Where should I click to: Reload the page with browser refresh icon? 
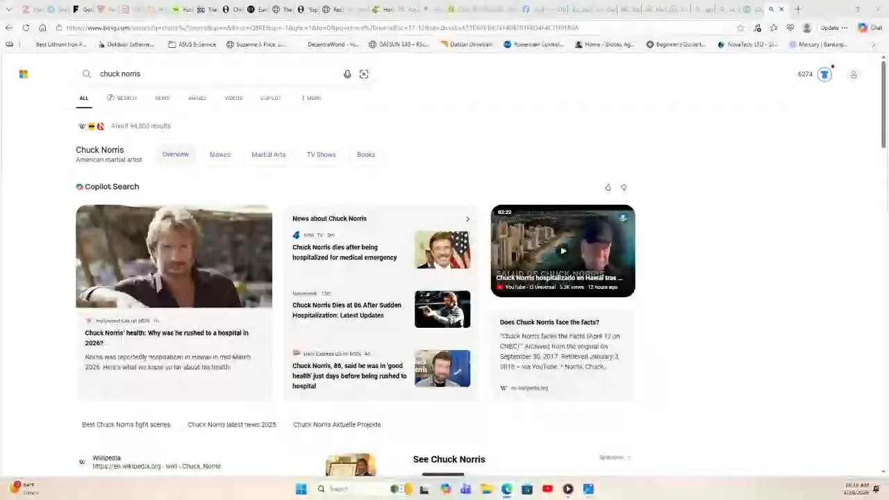point(26,28)
